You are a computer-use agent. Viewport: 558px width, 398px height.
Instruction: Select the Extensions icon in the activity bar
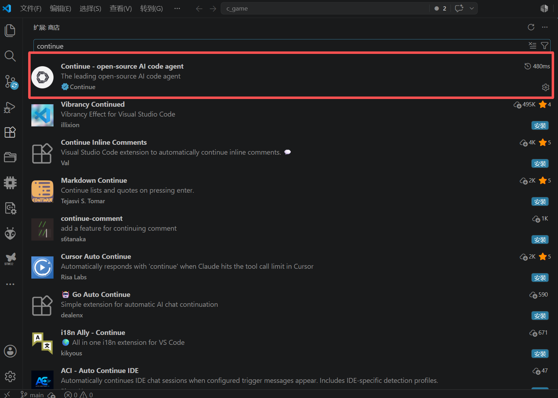(x=10, y=132)
